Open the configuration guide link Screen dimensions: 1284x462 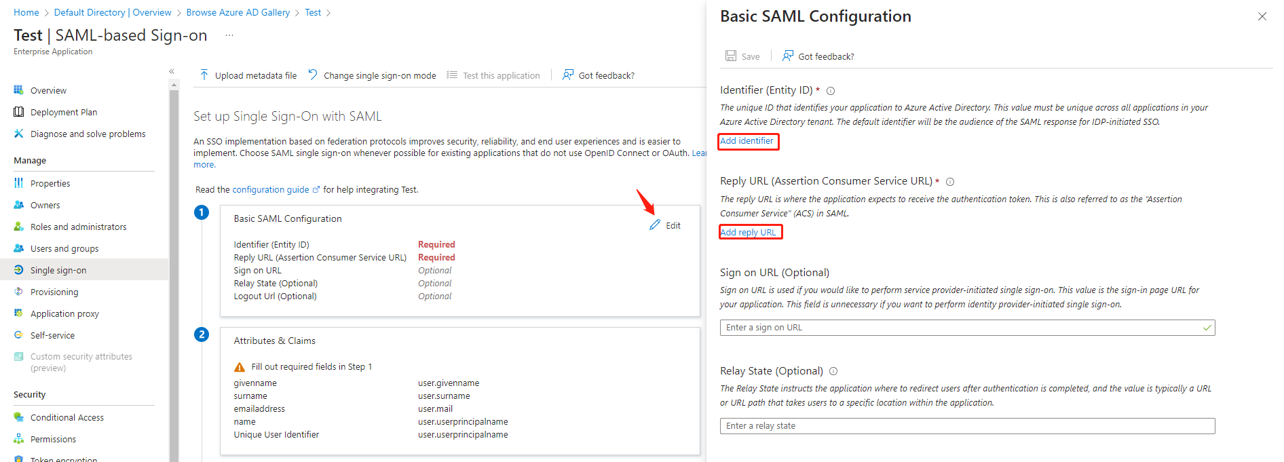(x=271, y=189)
